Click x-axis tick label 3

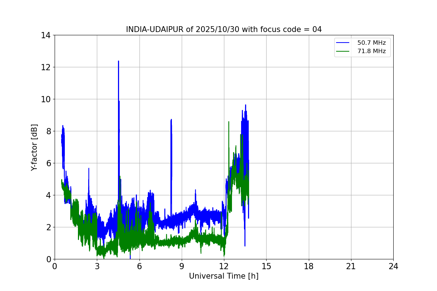(97, 266)
